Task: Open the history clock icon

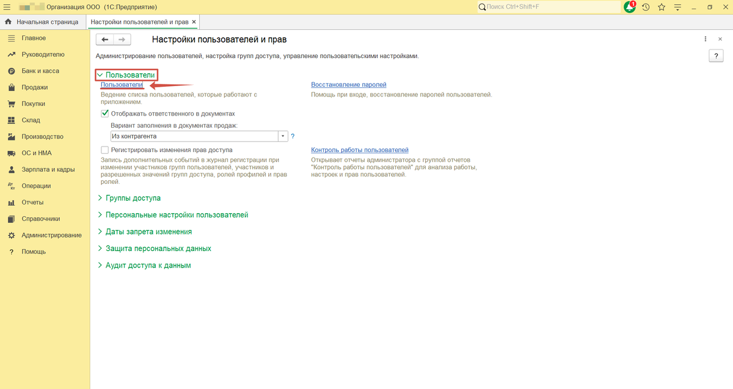Action: [x=646, y=7]
